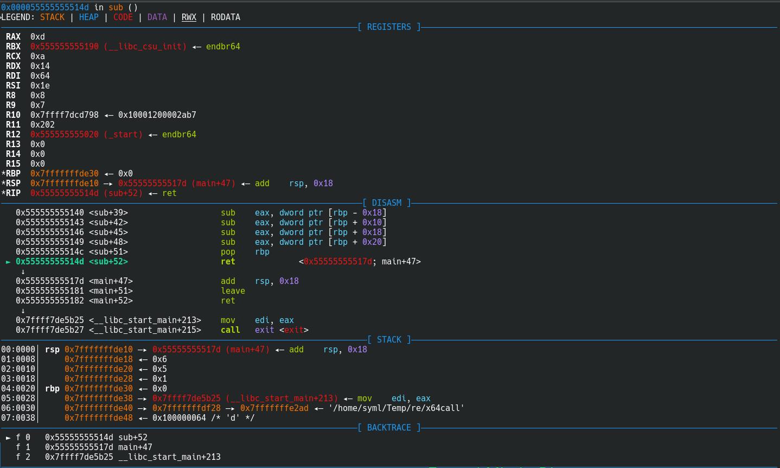Click the __libc_csu_init symbol in RBX row
Viewport: 780px width, 468px height.
145,47
